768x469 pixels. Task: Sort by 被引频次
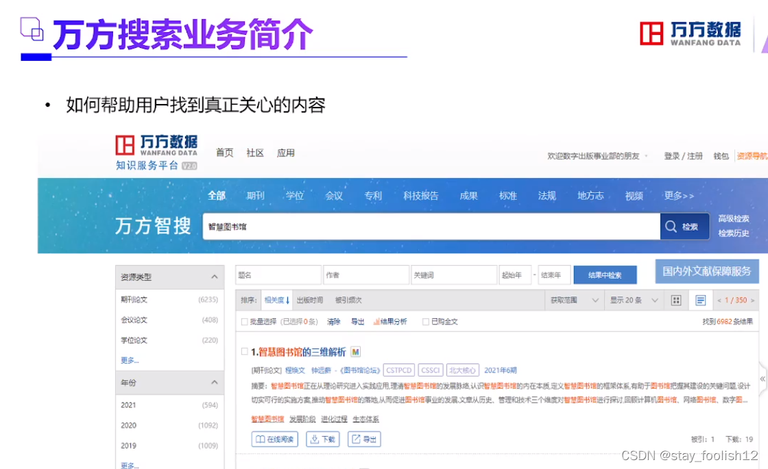pyautogui.click(x=348, y=300)
